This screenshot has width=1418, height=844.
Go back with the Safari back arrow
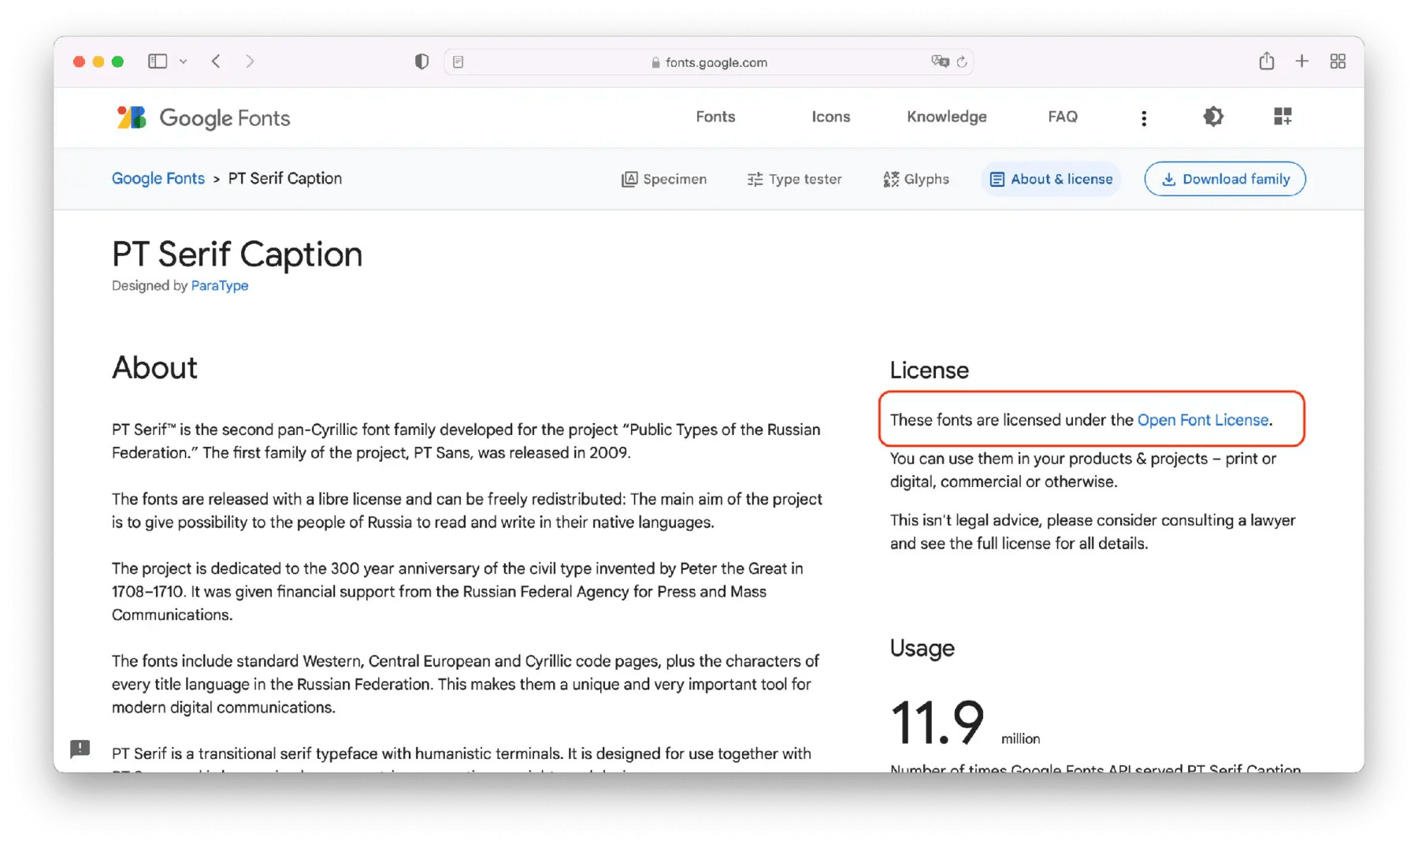pos(216,61)
